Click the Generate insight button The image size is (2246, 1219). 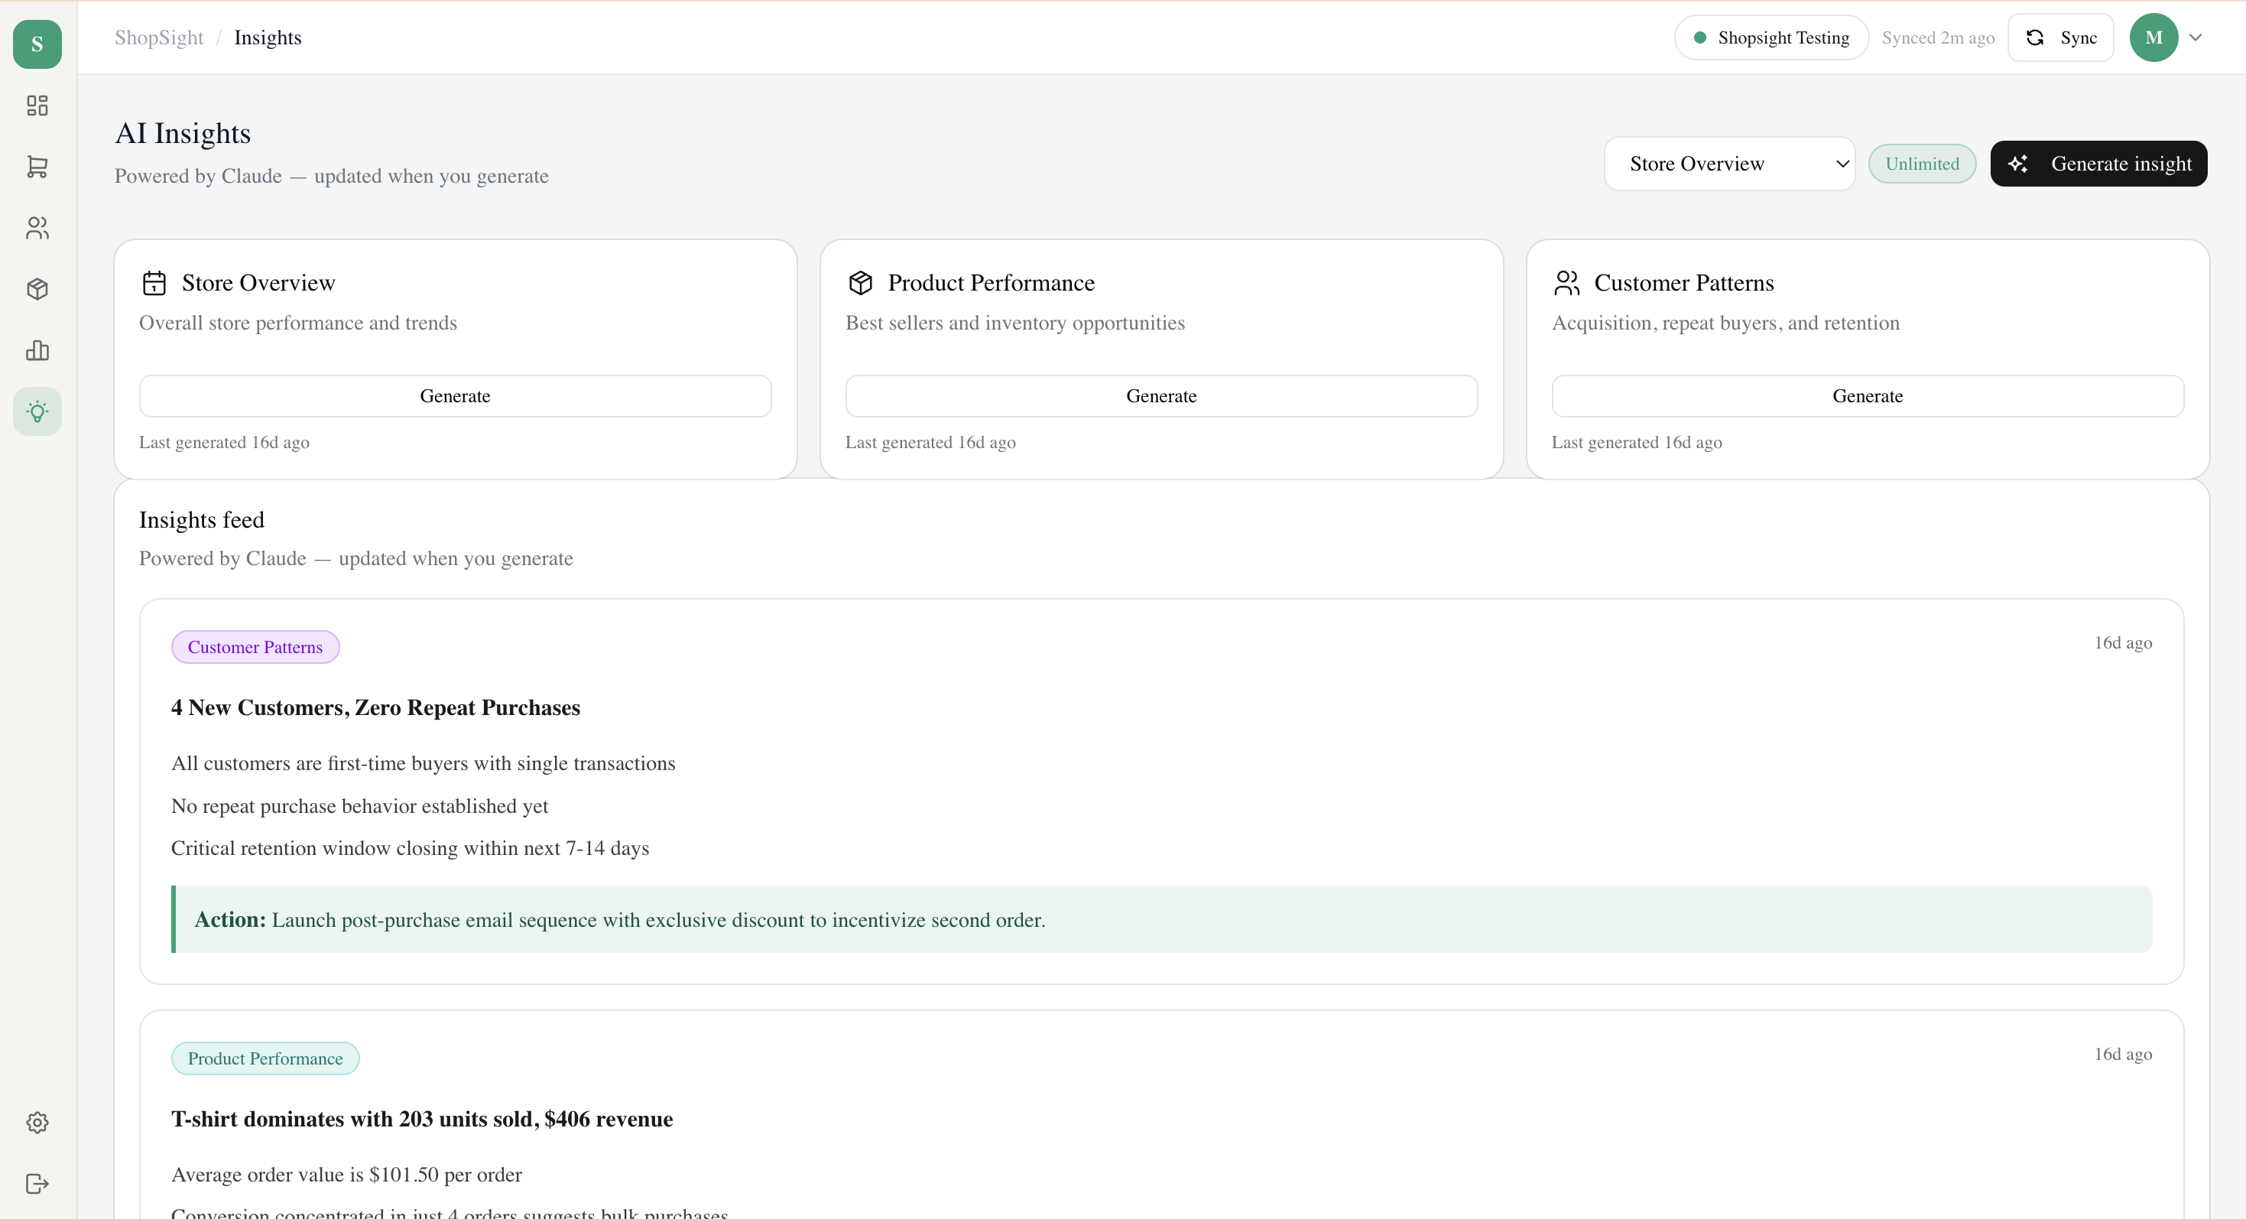[2098, 164]
